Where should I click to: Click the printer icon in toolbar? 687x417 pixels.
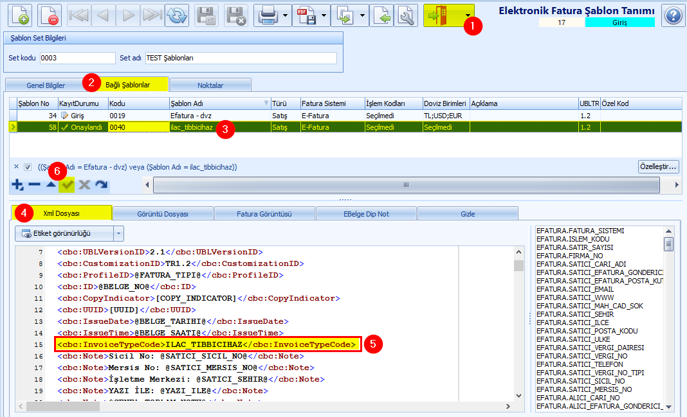[x=268, y=15]
